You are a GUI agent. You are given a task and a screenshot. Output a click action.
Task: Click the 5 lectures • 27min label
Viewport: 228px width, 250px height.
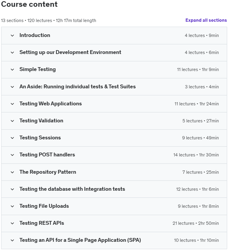(x=201, y=121)
